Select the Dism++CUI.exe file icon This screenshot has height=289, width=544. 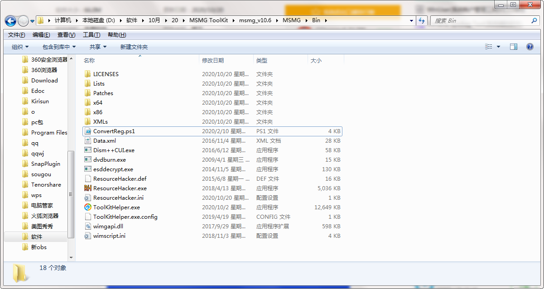88,150
